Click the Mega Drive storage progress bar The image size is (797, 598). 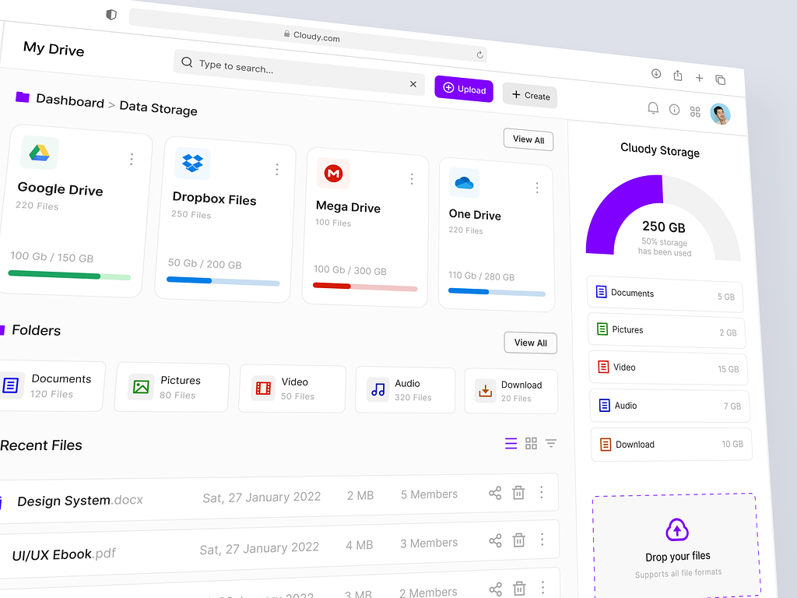tap(365, 287)
